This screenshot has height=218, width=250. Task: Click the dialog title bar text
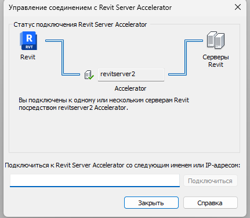tap(90, 8)
